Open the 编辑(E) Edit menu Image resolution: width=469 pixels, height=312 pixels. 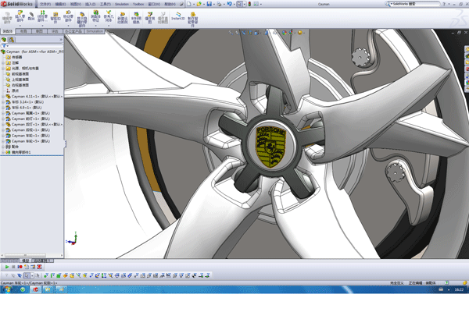[60, 4]
